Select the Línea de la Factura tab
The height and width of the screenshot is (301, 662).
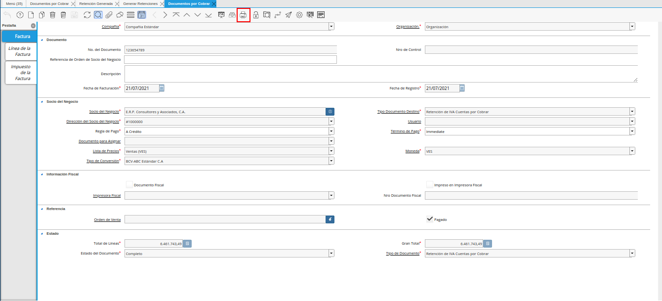(21, 51)
